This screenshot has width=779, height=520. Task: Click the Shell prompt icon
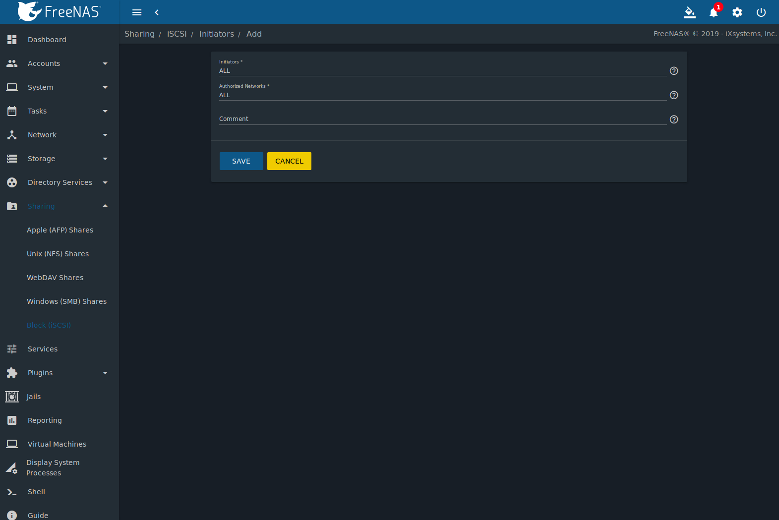pos(12,492)
